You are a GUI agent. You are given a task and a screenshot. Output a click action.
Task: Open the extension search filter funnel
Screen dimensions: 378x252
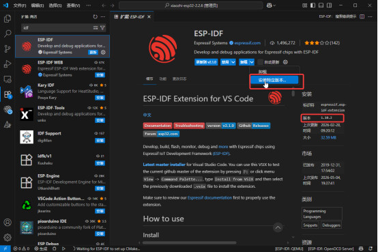102,28
